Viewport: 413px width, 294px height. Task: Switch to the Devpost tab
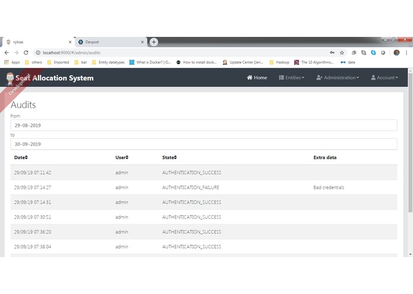111,42
